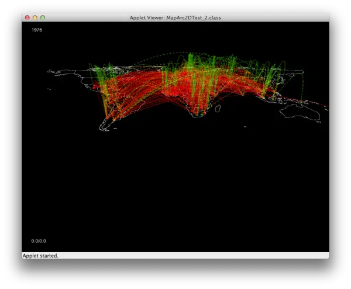Click the Applet Viewer title bar text
The height and width of the screenshot is (289, 351).
[x=175, y=18]
